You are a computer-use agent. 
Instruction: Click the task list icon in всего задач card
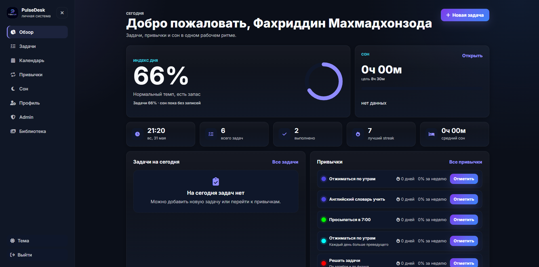[211, 134]
